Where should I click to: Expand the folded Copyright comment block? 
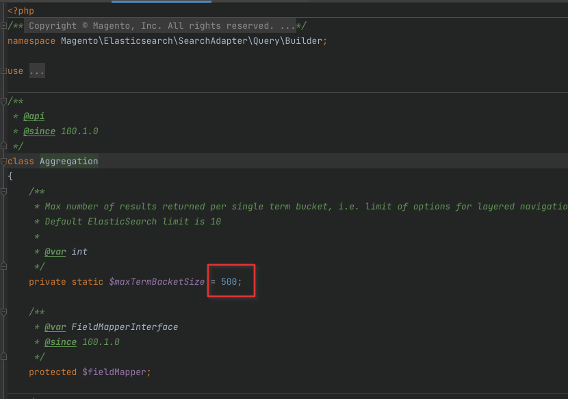point(3,26)
